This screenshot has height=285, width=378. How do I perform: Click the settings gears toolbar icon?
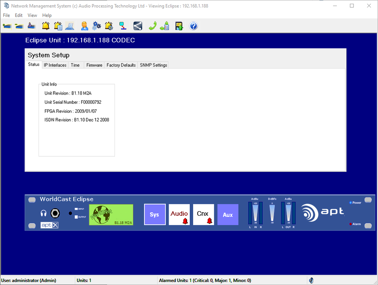[96, 26]
